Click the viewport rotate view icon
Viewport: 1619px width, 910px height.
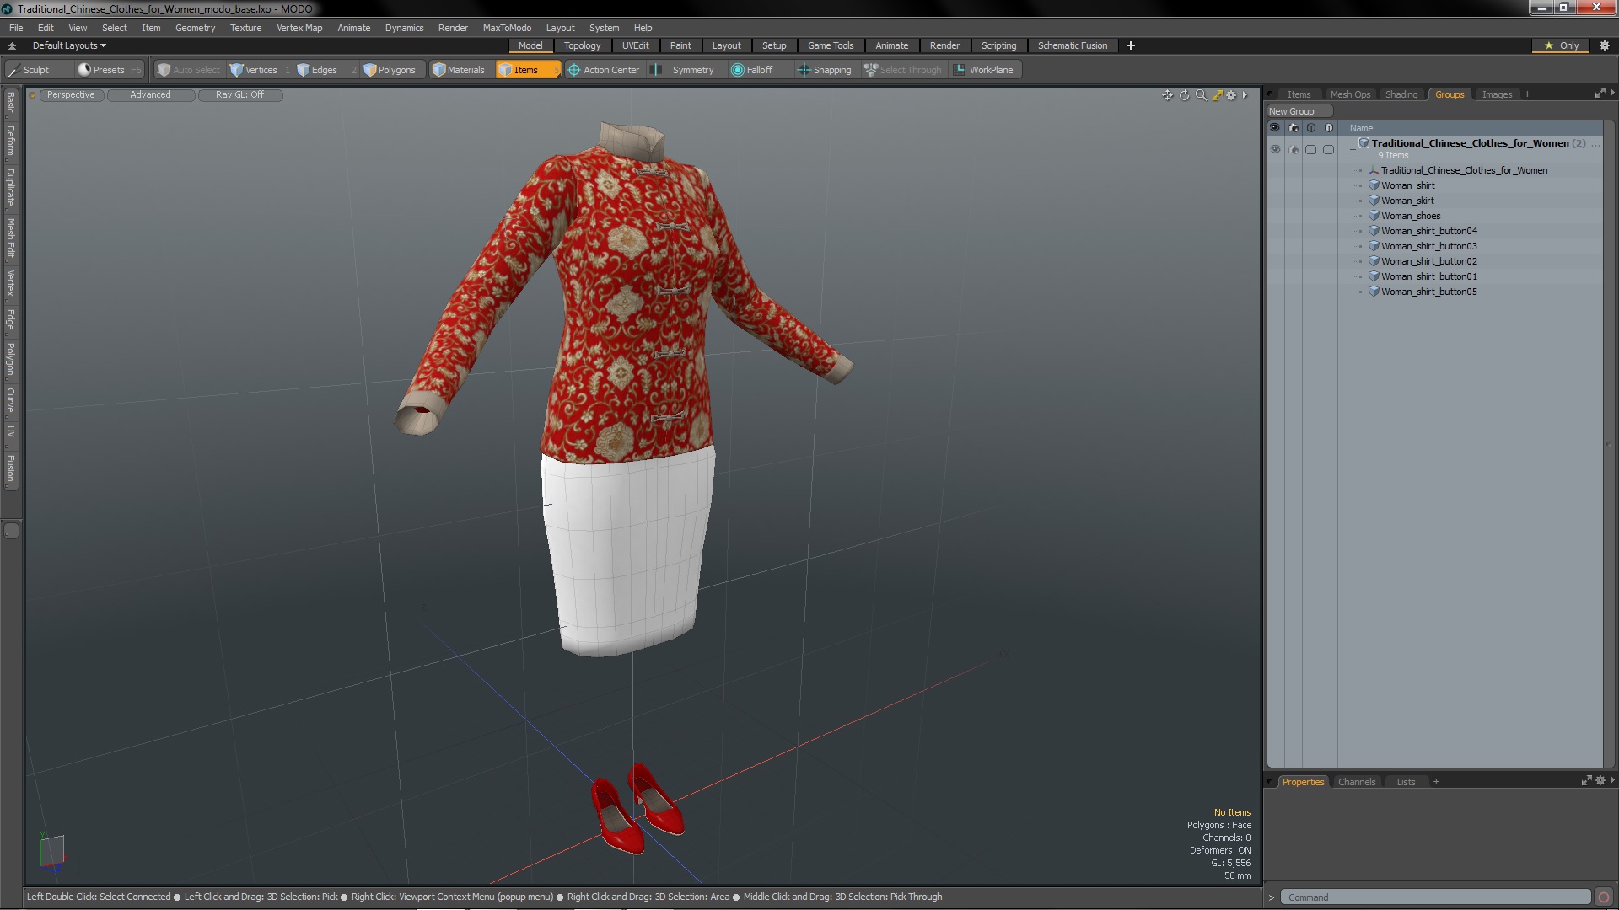coord(1184,95)
